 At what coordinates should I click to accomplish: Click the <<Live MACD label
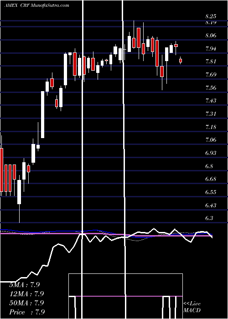click(x=192, y=307)
